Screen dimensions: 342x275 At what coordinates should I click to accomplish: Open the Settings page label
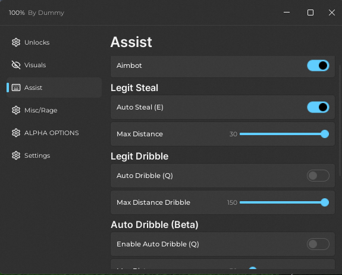[37, 155]
